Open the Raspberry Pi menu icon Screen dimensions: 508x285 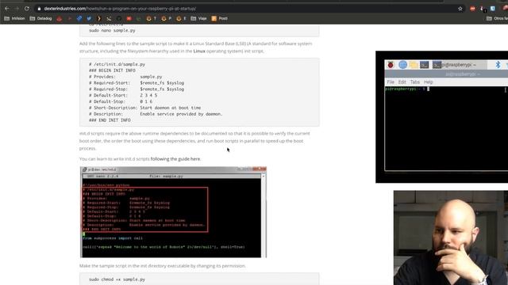tap(391, 65)
